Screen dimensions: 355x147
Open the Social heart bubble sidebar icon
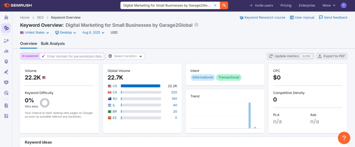6,82
